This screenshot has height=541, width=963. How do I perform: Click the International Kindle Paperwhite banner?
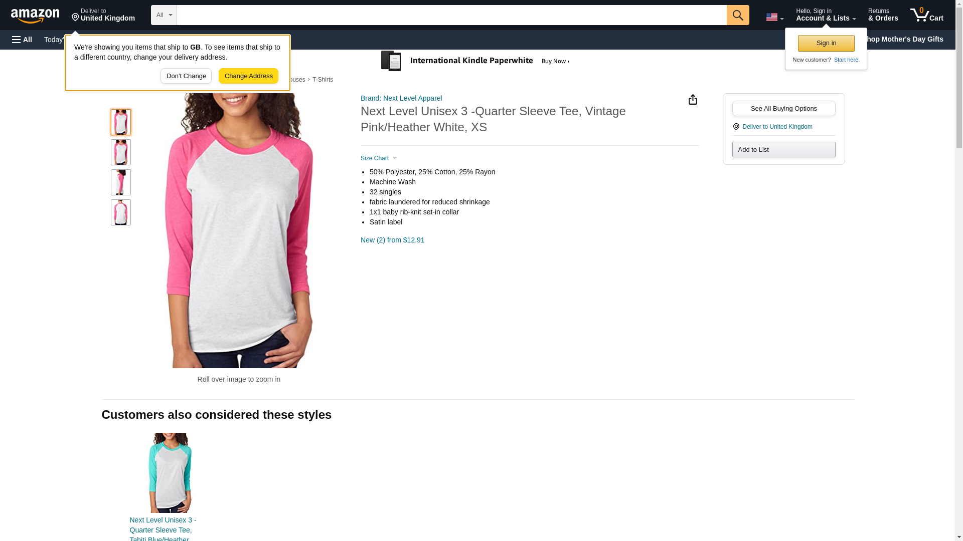476,61
